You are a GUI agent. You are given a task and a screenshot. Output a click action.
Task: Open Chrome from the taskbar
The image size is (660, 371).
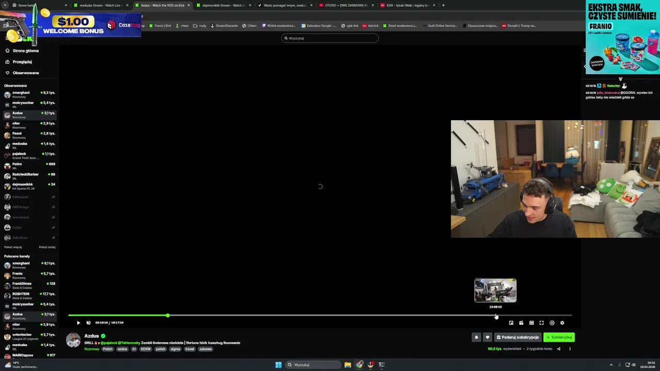359,365
